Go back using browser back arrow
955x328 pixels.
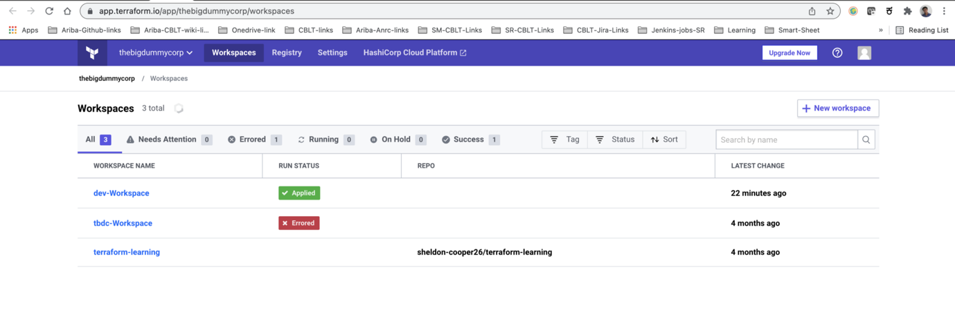[12, 11]
